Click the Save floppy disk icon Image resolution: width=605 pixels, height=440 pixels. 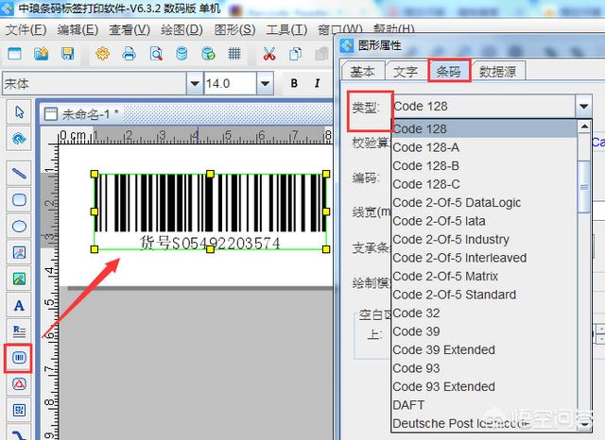coord(67,53)
